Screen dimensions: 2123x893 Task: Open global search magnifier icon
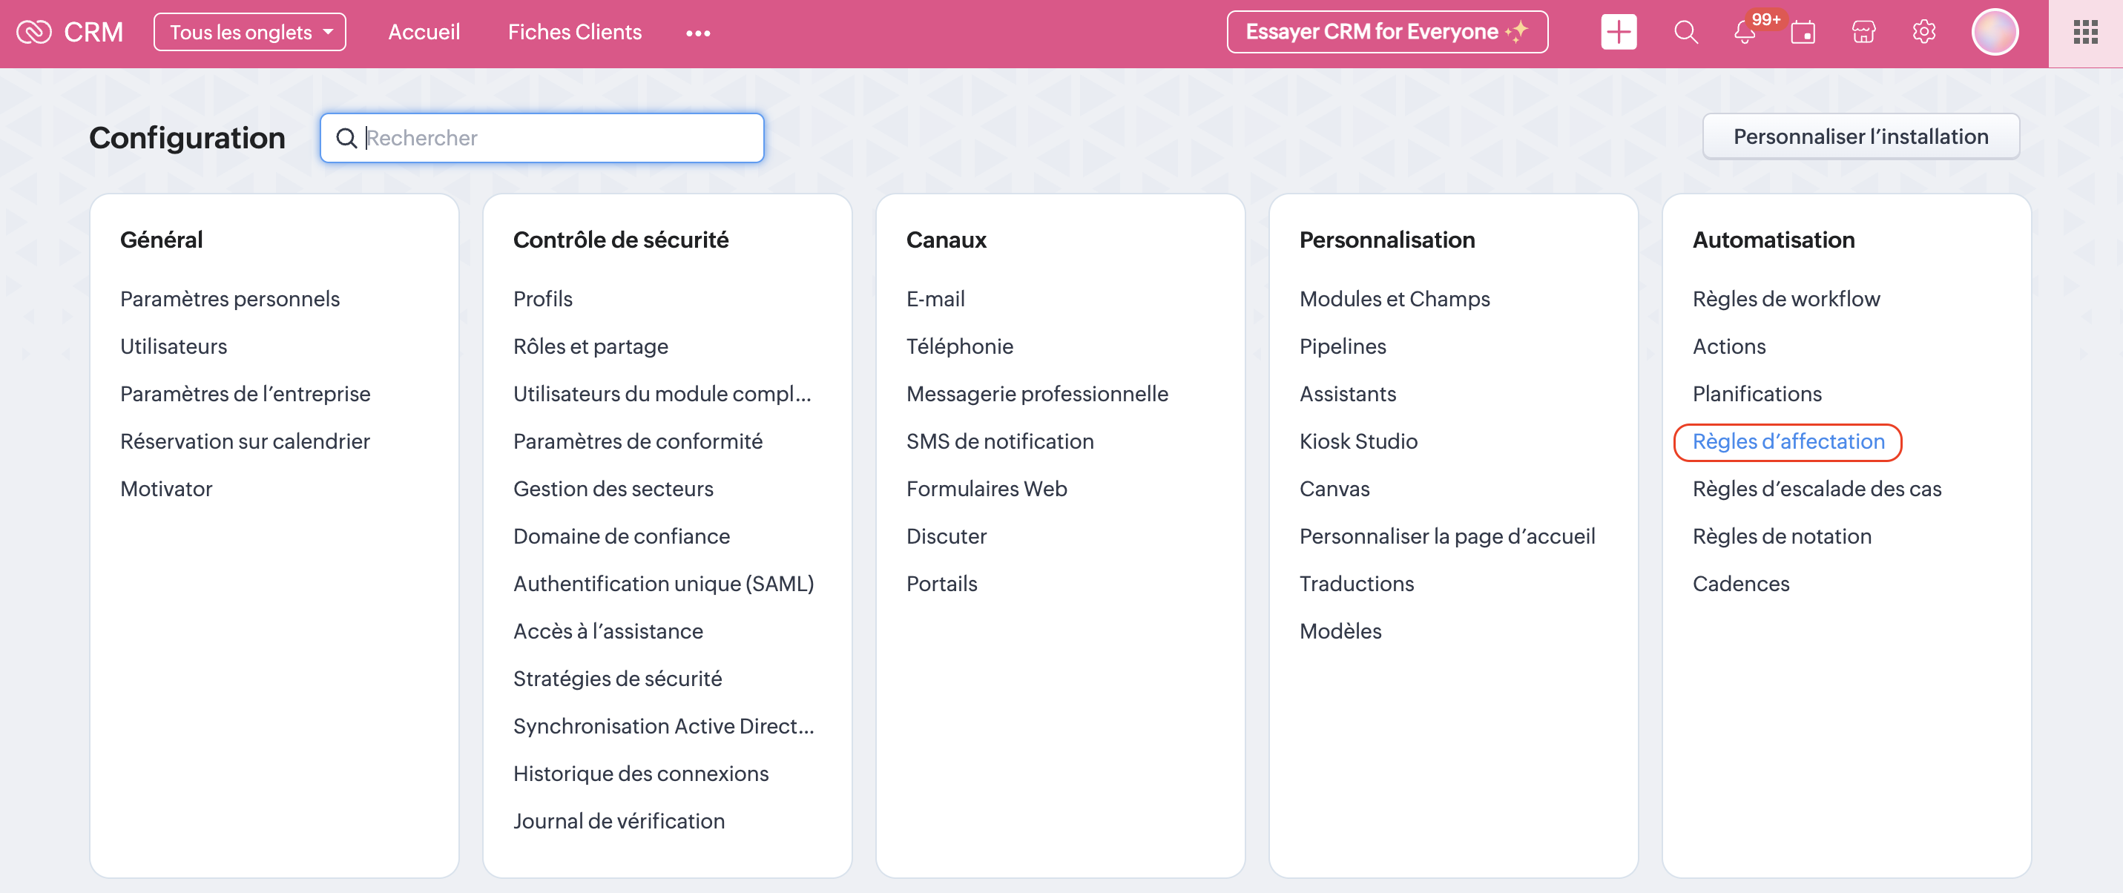(1685, 32)
